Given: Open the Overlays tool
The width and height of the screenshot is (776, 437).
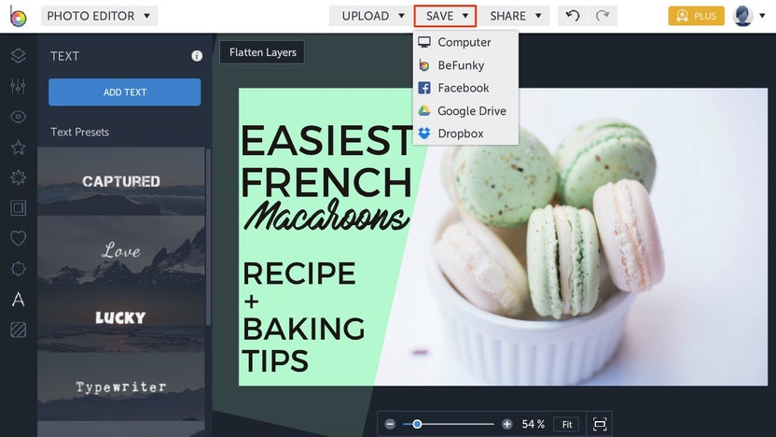Looking at the screenshot, I should 19,269.
